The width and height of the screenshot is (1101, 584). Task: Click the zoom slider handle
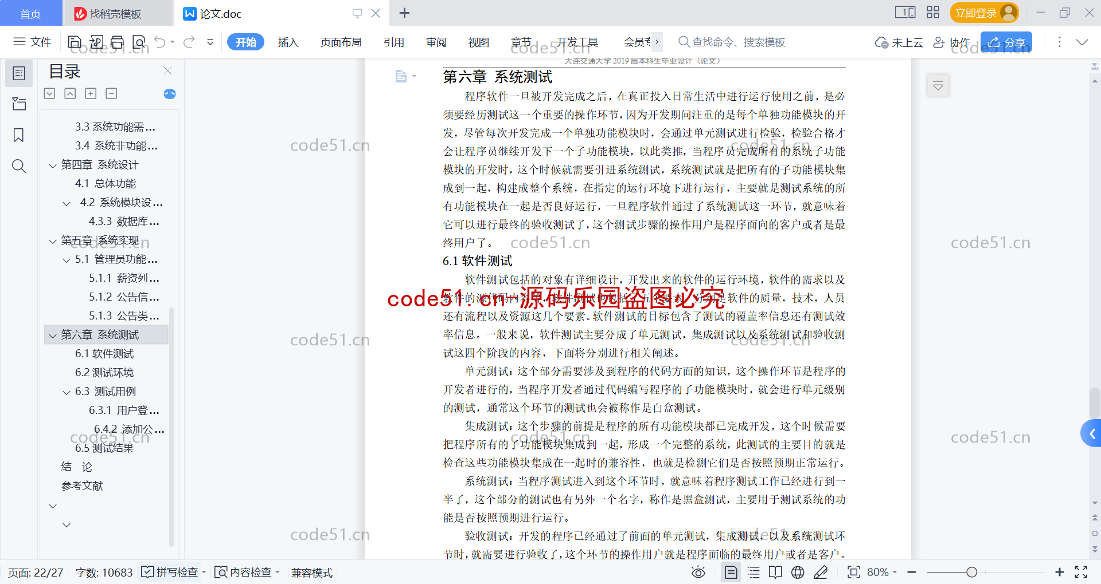971,572
